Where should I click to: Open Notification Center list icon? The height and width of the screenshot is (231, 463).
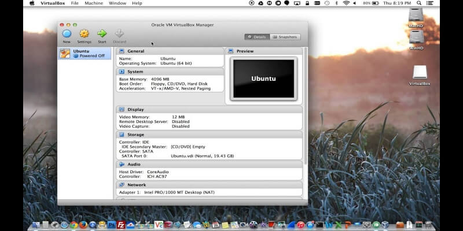point(430,3)
